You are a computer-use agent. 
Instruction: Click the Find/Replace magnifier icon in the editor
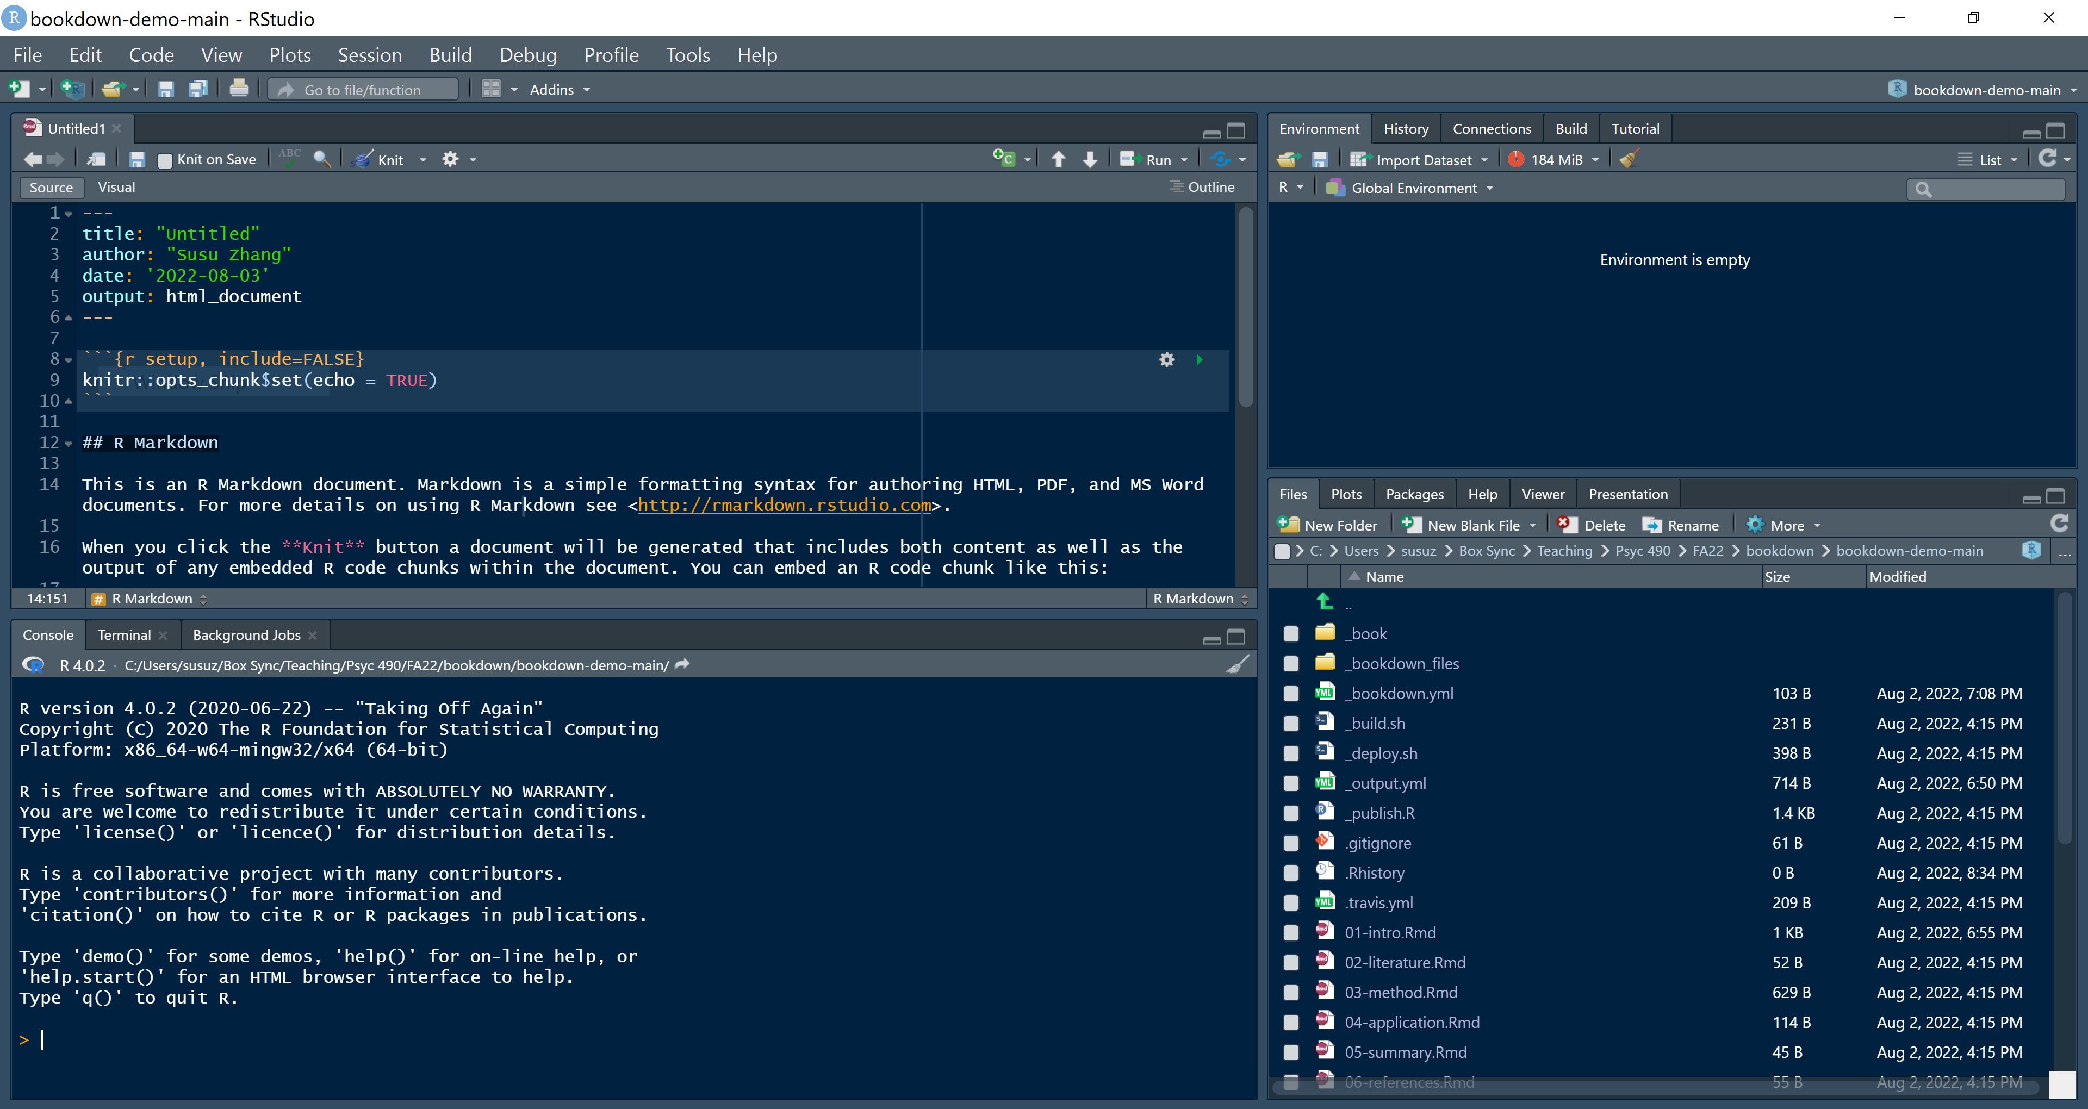(322, 160)
